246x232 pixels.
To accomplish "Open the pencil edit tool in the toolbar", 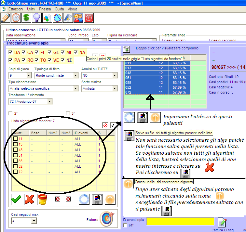I will [x=6, y=18].
